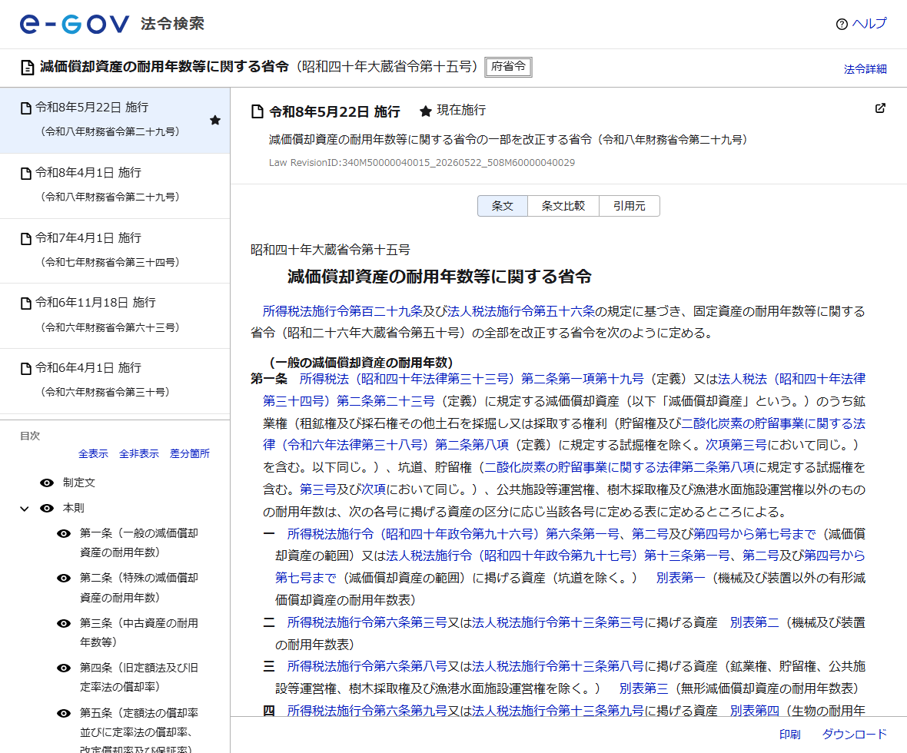The image size is (907, 753).
Task: Toggle visibility of 第一条 in contents
Action: click(x=64, y=534)
